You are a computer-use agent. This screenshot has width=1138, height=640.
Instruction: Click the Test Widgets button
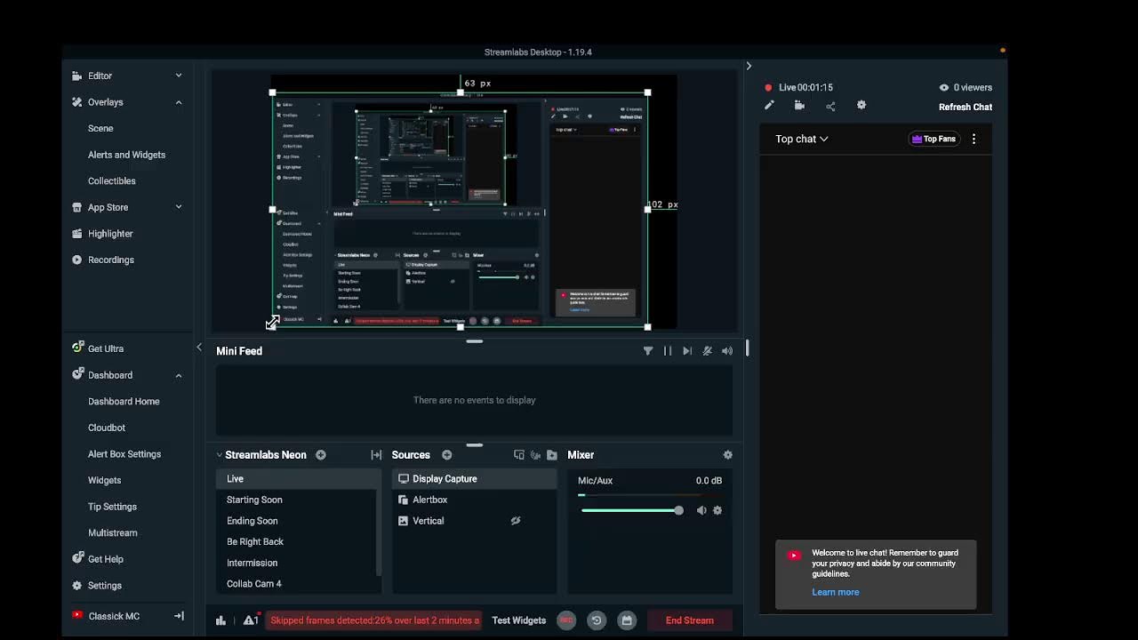coord(519,620)
